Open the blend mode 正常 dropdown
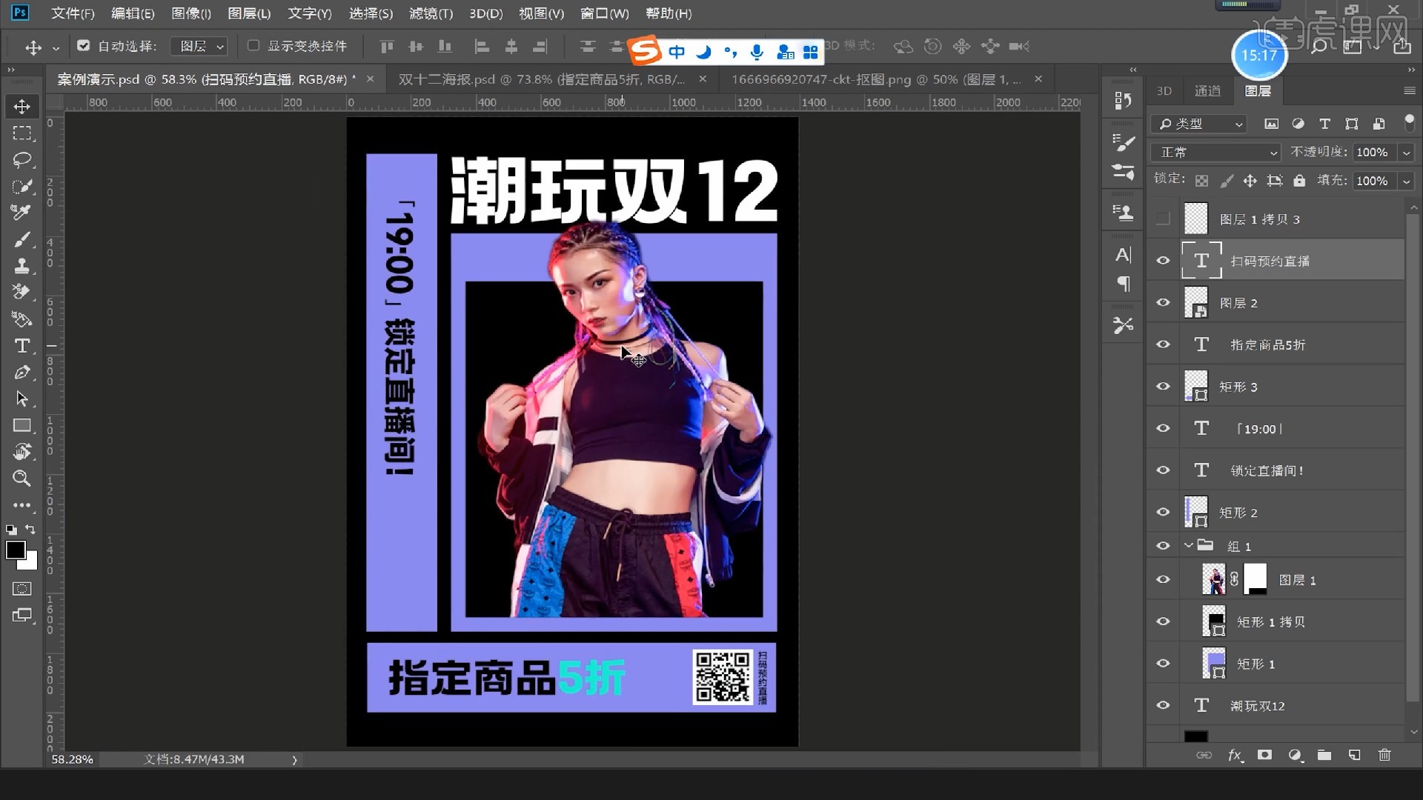 (1216, 152)
